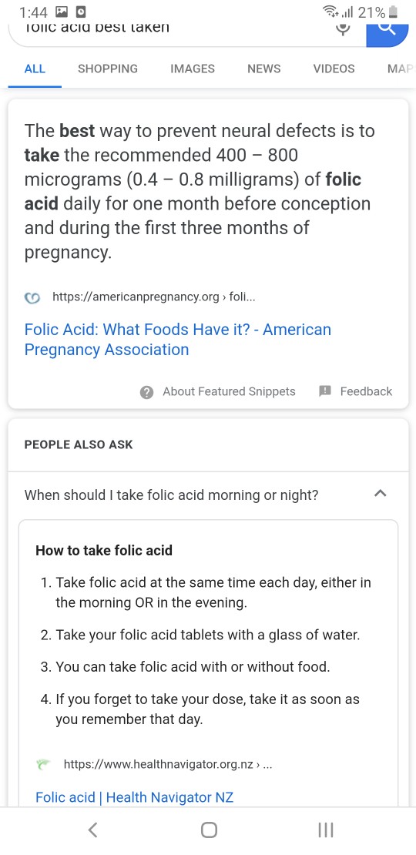Tap the microphone voice search icon

[342, 29]
